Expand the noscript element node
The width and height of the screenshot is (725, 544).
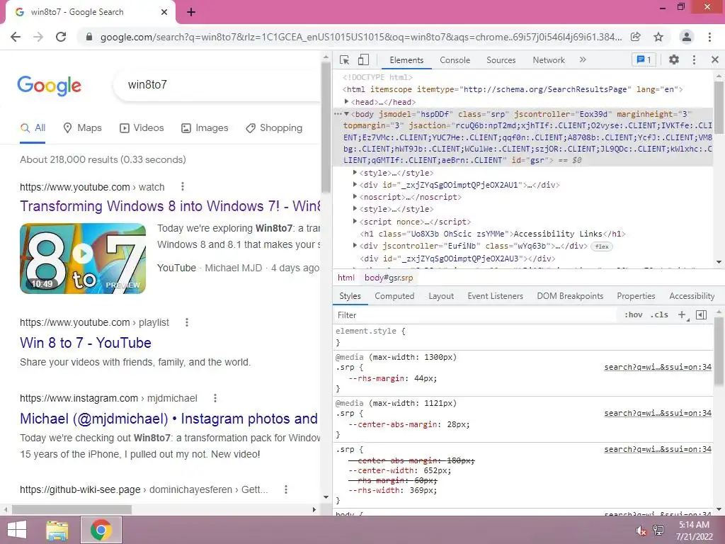(355, 196)
